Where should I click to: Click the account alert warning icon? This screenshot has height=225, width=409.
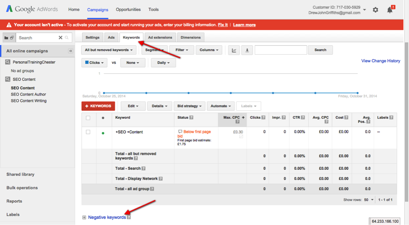click(x=9, y=25)
